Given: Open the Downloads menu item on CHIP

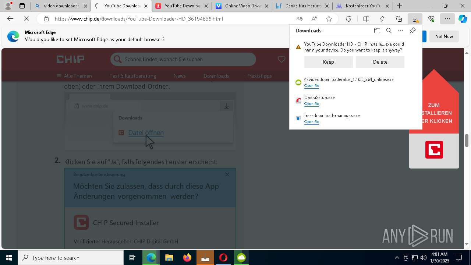Looking at the screenshot, I should [216, 76].
